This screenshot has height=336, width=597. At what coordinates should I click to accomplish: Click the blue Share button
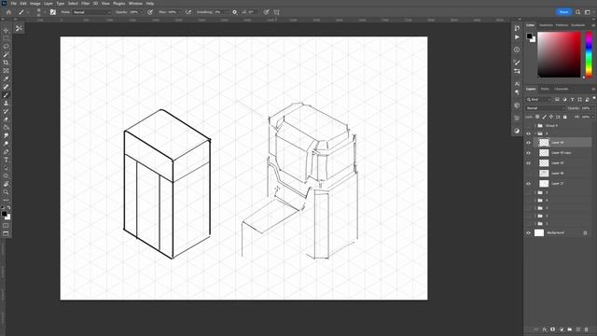coord(563,12)
